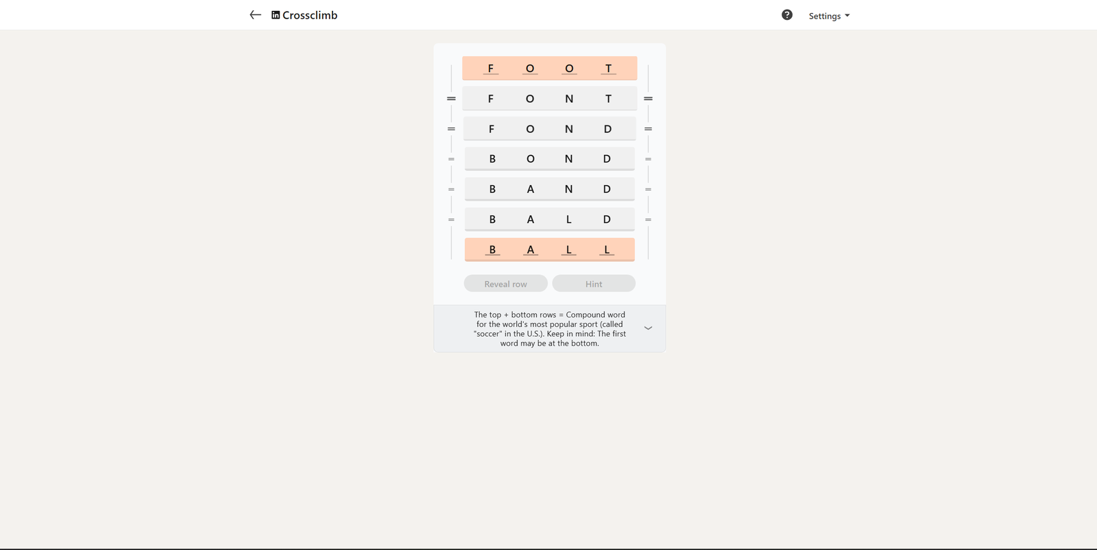1097x550 pixels.
Task: Click the compound word clue text
Action: point(549,329)
